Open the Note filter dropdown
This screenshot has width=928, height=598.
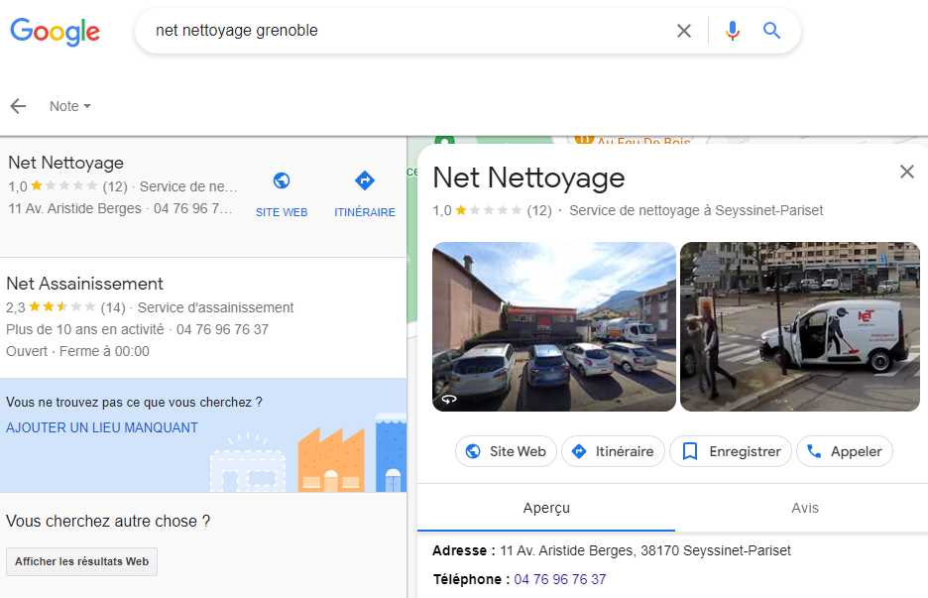pyautogui.click(x=69, y=106)
